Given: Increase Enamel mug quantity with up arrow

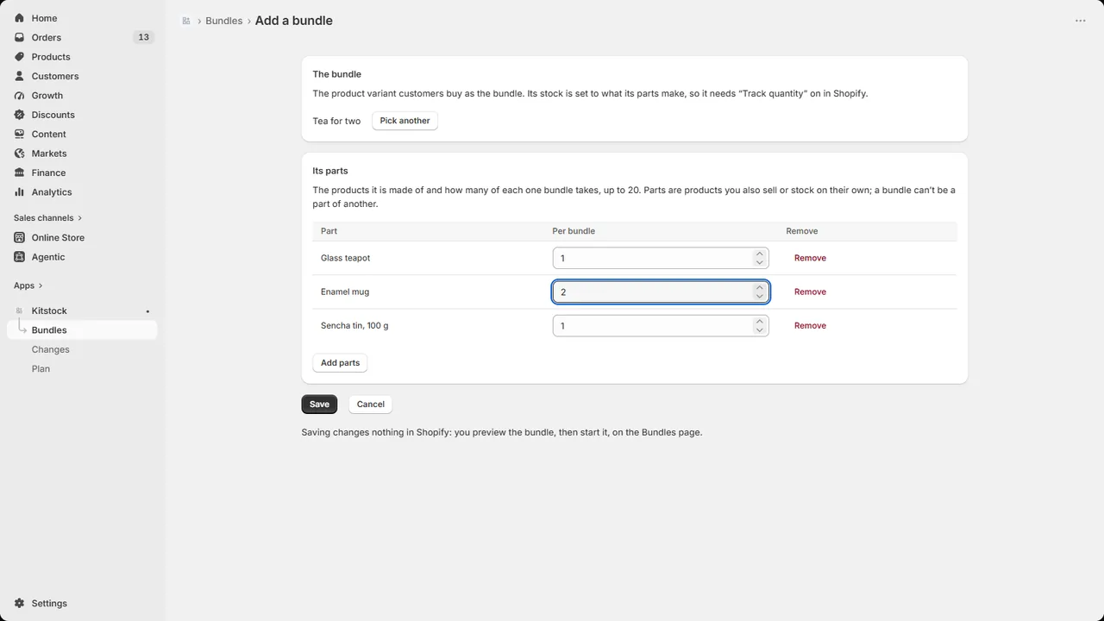Looking at the screenshot, I should pos(760,287).
